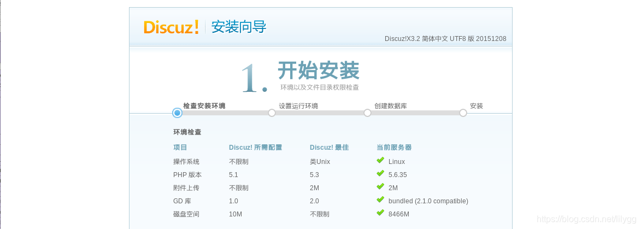Click the 5.6.35 PHP version value
641x229 pixels.
click(397, 174)
